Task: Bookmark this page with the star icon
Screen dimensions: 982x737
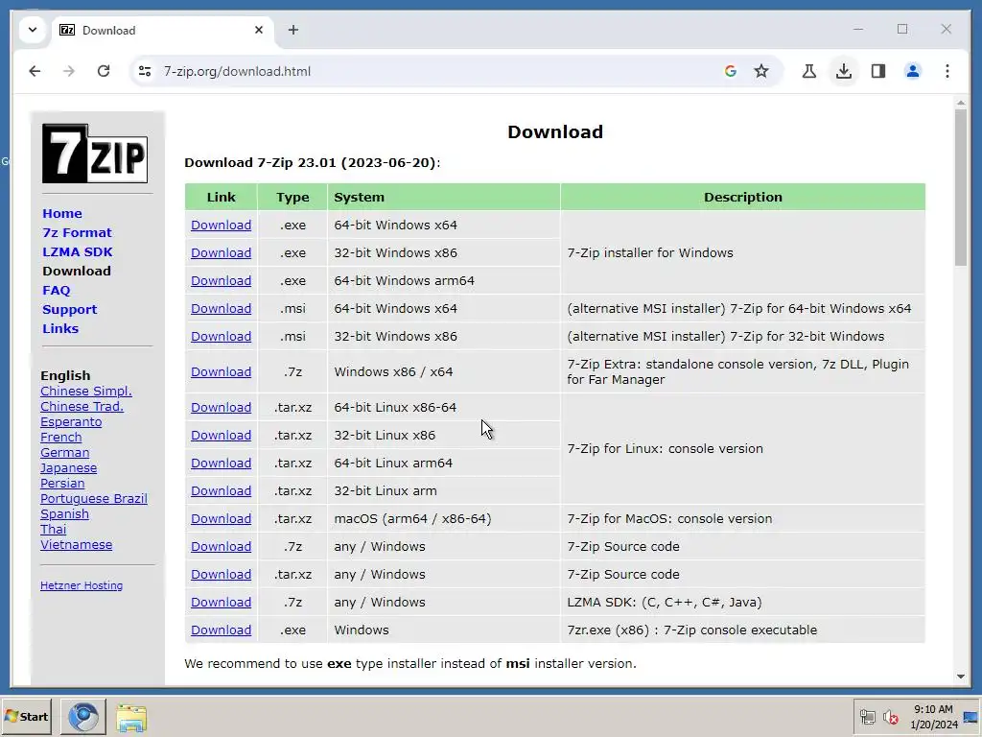Action: pyautogui.click(x=760, y=71)
